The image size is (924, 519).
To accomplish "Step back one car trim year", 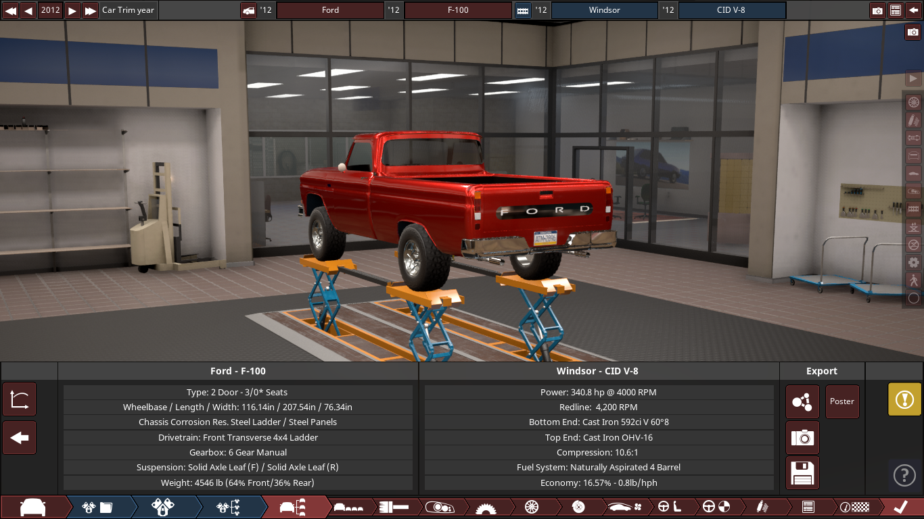I will pos(28,10).
